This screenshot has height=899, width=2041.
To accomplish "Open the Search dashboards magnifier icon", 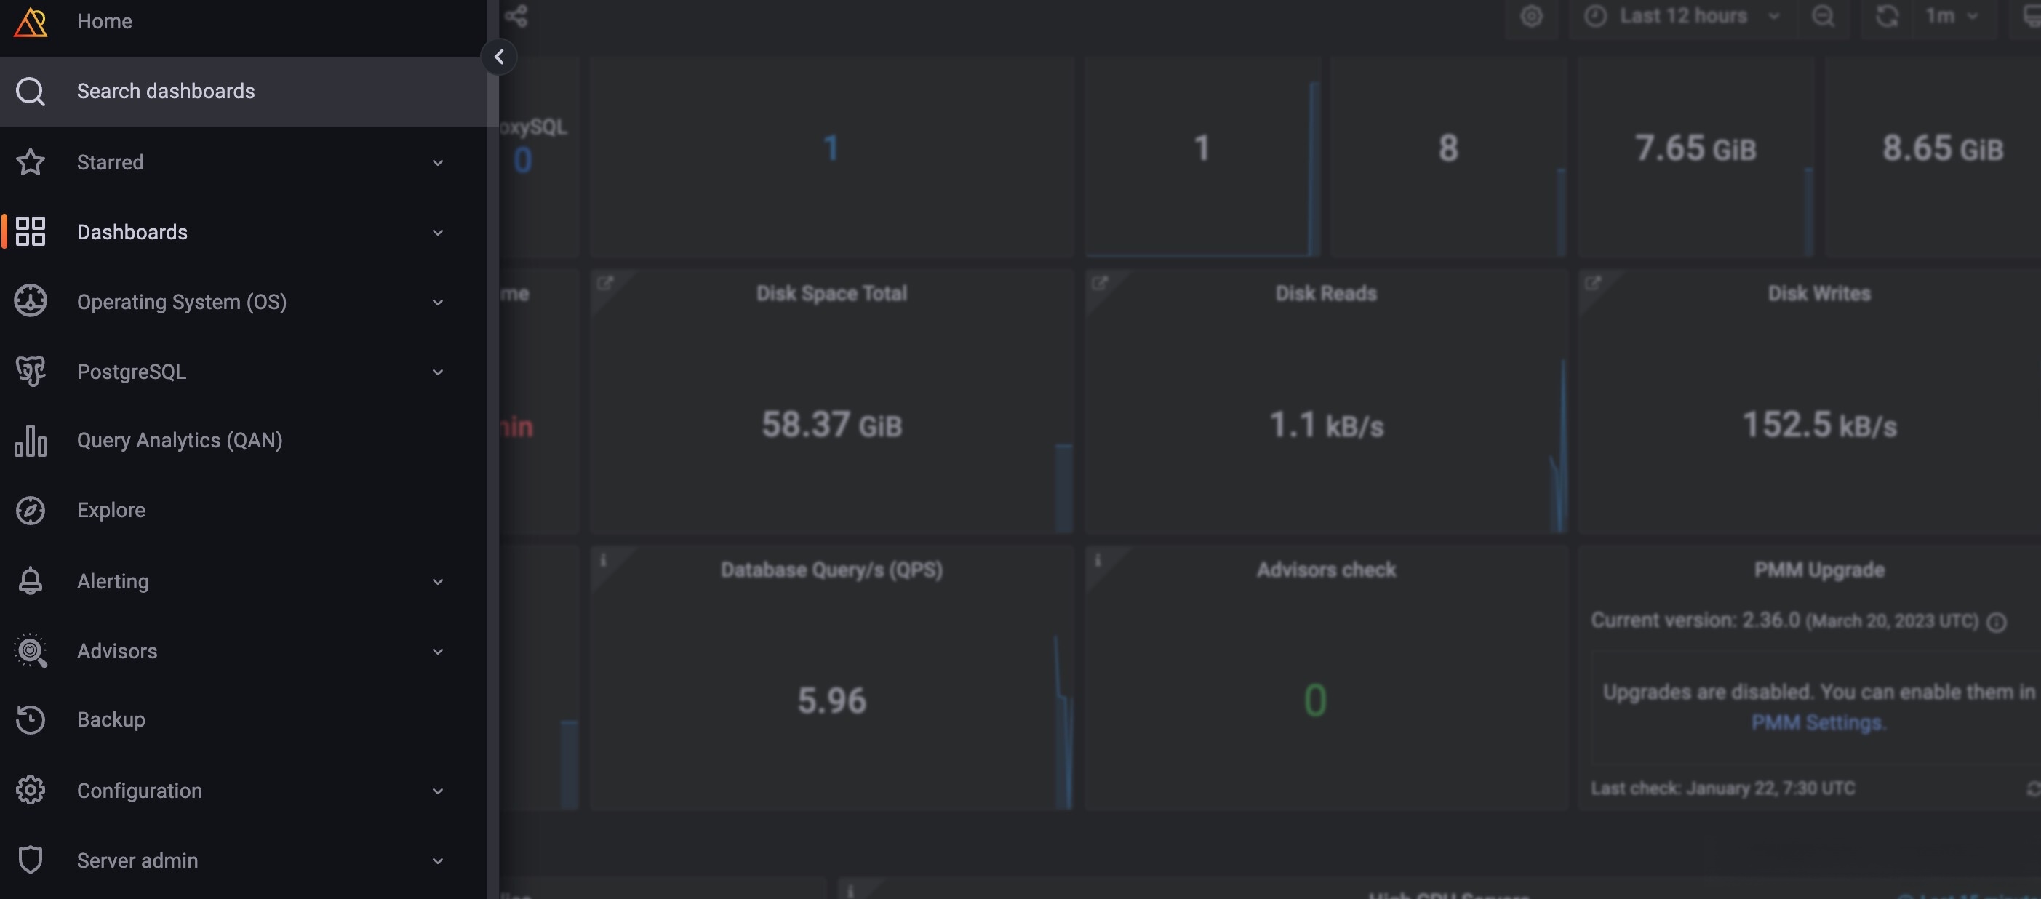I will click(30, 91).
